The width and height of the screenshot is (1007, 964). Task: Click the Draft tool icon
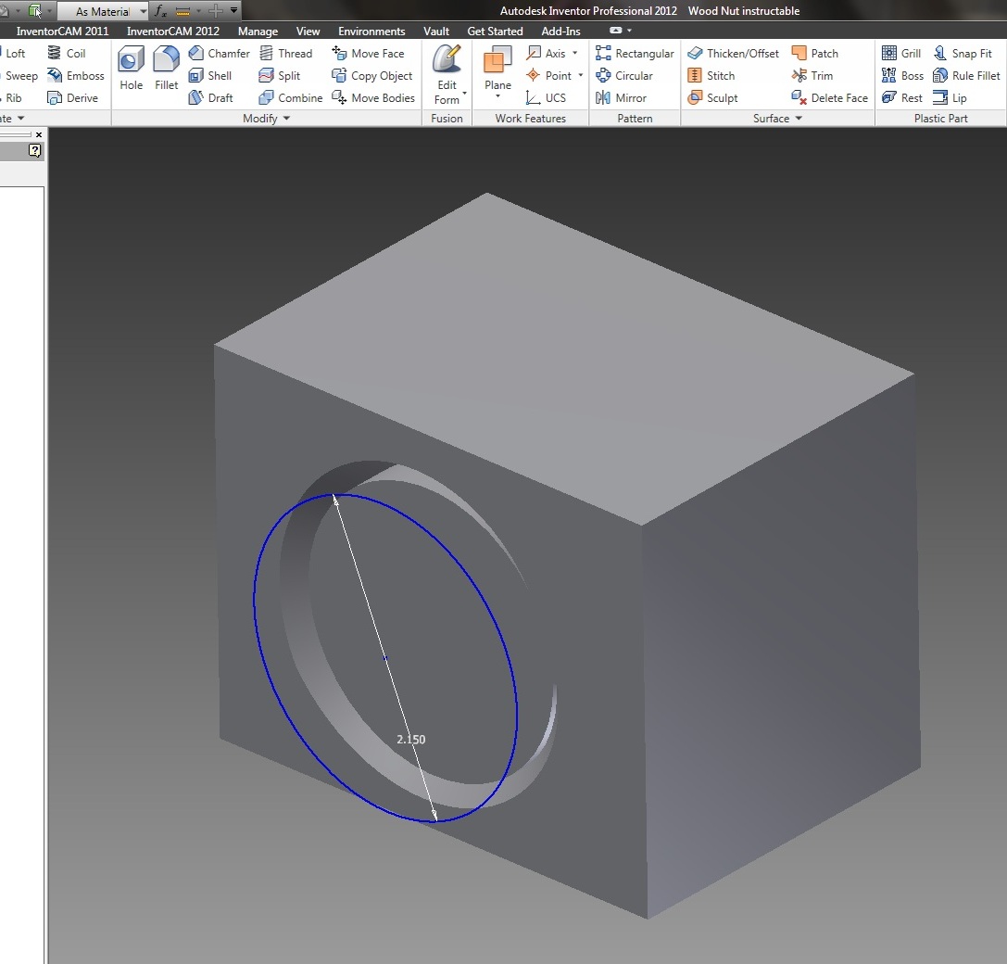195,97
